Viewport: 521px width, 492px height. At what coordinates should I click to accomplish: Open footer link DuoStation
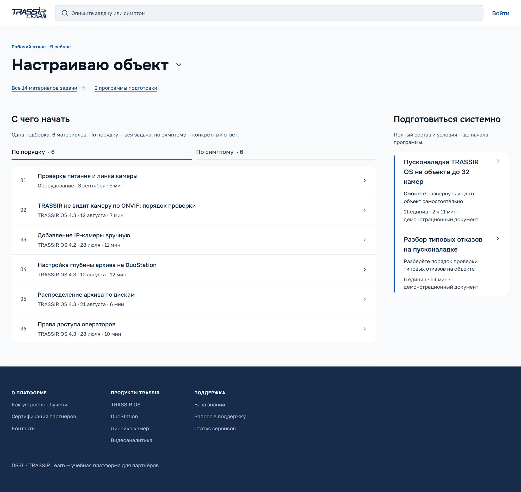pos(124,416)
